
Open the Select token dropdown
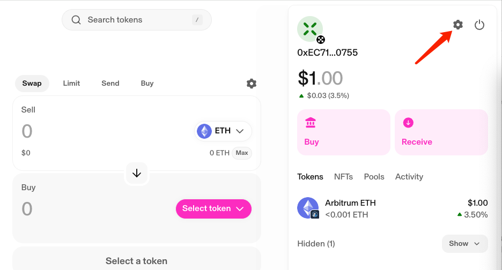213,208
